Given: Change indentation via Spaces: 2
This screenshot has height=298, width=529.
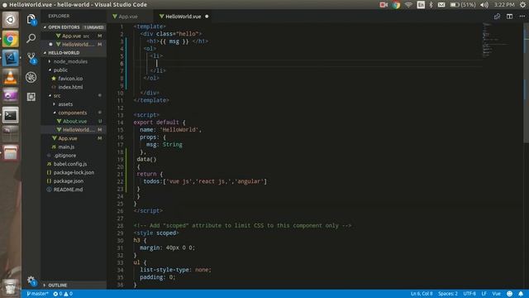Looking at the screenshot, I should pos(448,294).
